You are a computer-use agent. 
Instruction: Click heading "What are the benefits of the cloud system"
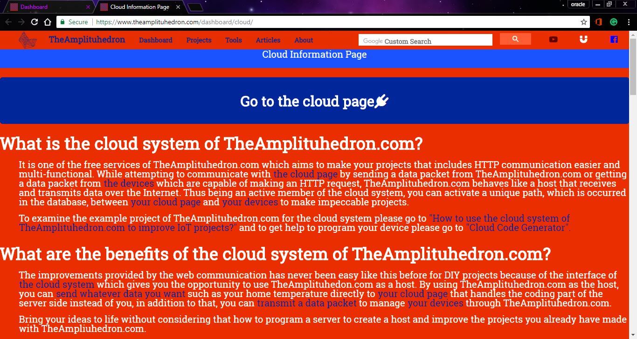pyautogui.click(x=275, y=254)
